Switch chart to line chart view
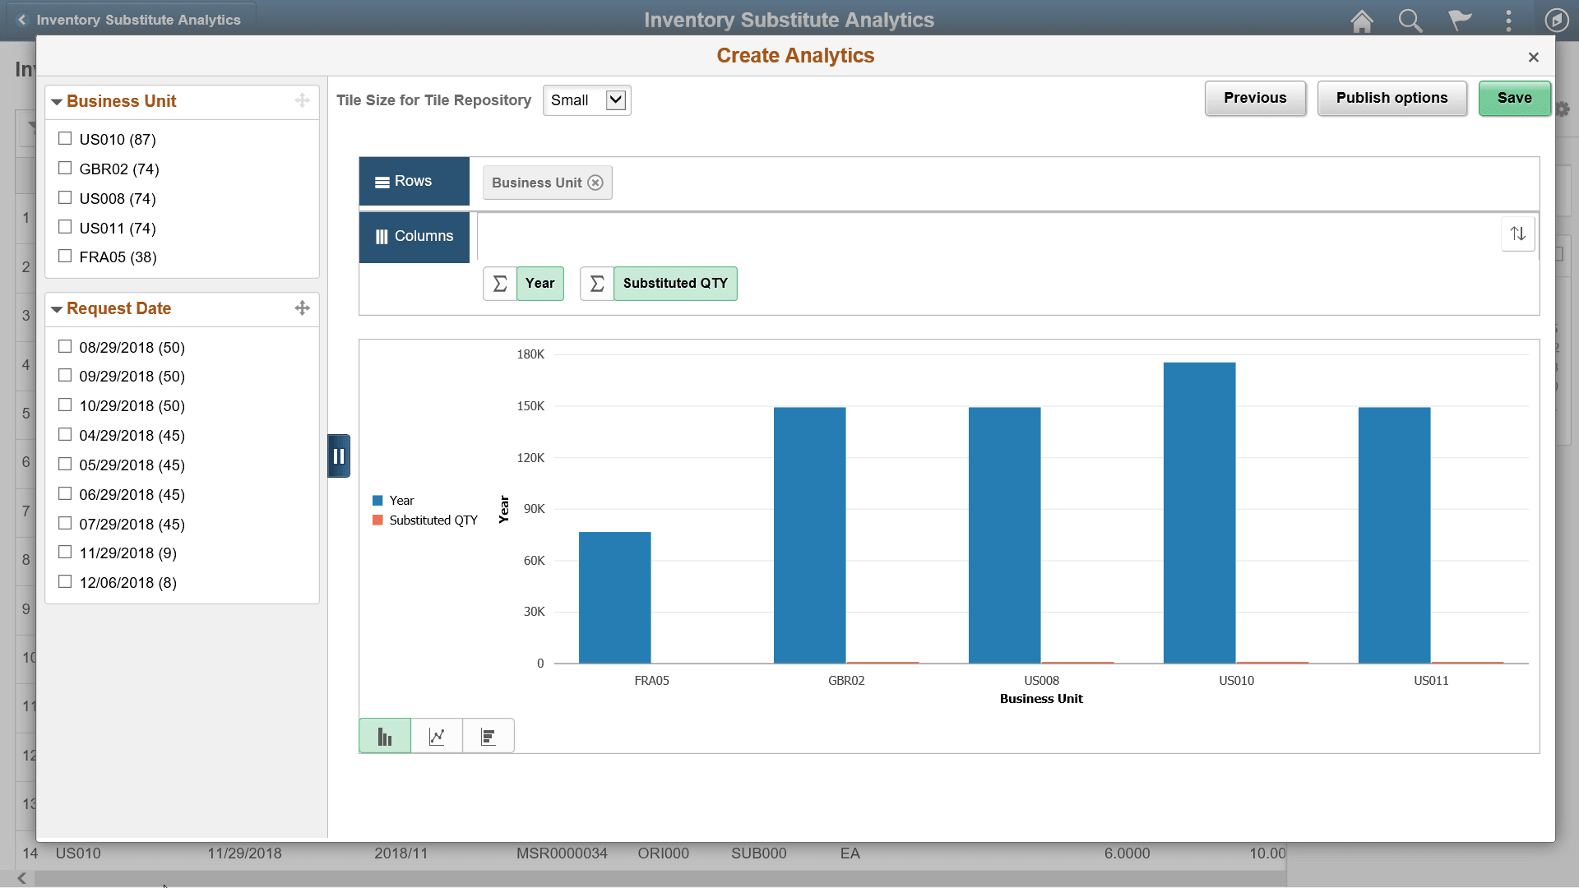This screenshot has height=888, width=1579. 436,735
